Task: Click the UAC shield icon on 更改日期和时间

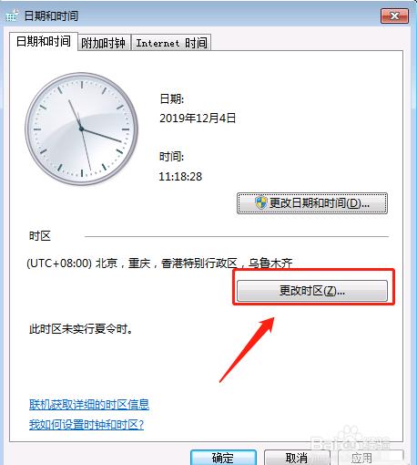Action: tap(260, 203)
